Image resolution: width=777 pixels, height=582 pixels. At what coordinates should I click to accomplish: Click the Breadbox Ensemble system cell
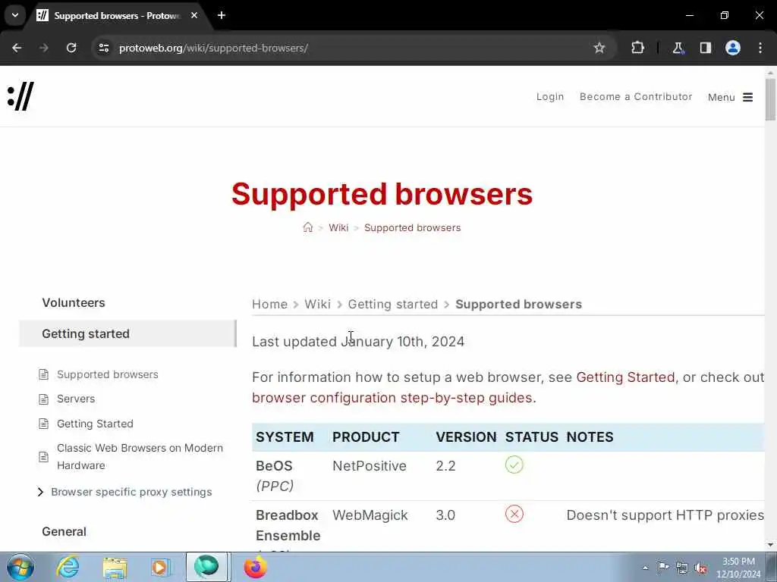(288, 525)
